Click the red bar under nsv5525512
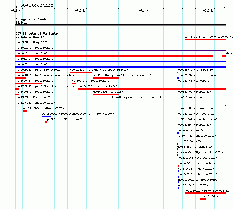 click(205, 193)
